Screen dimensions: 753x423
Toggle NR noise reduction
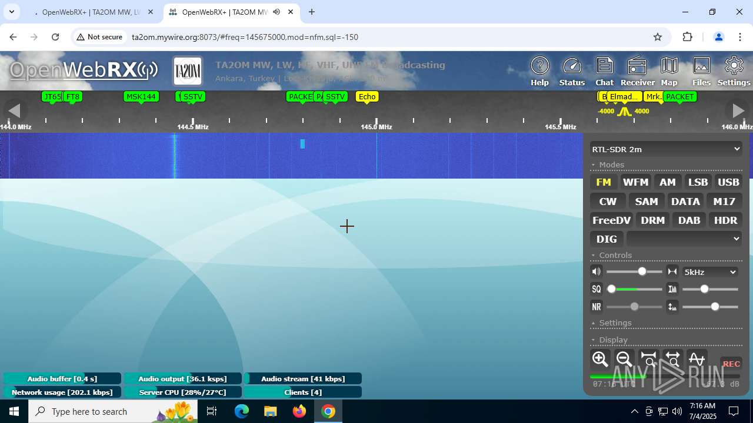(x=597, y=307)
